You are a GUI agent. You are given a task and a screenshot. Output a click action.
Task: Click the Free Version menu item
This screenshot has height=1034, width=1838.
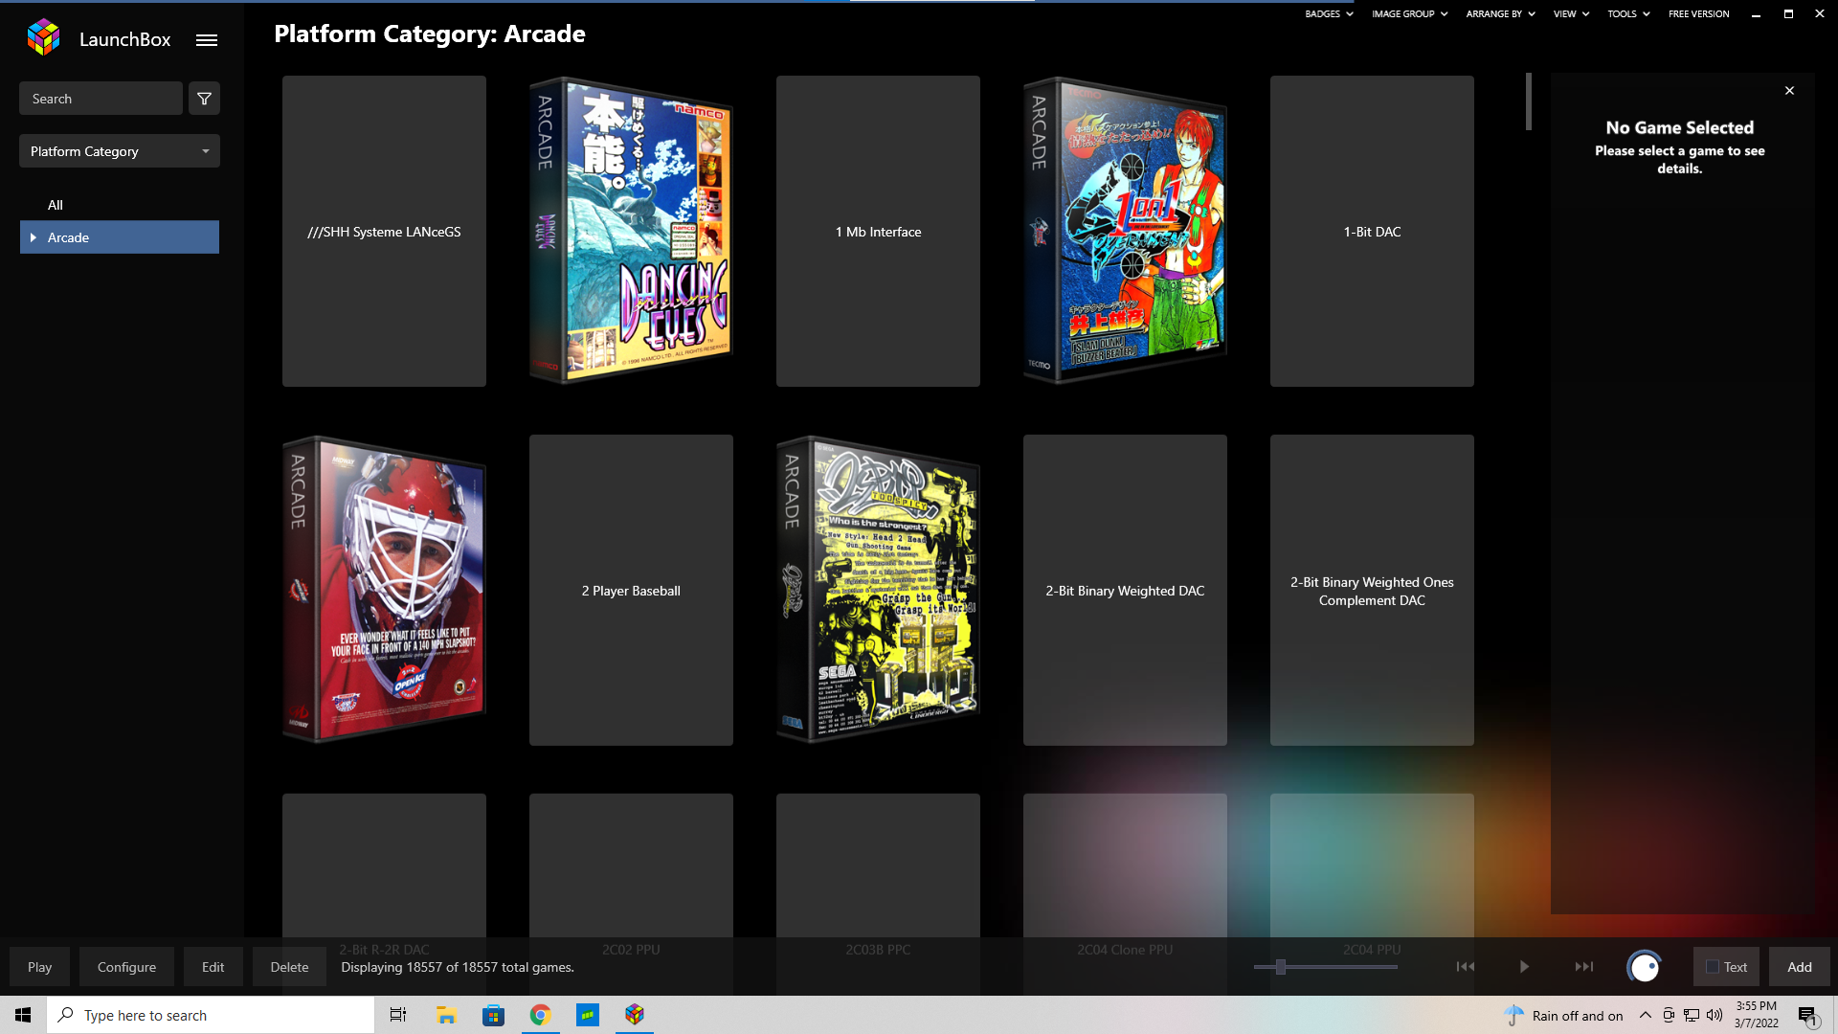pos(1698,14)
